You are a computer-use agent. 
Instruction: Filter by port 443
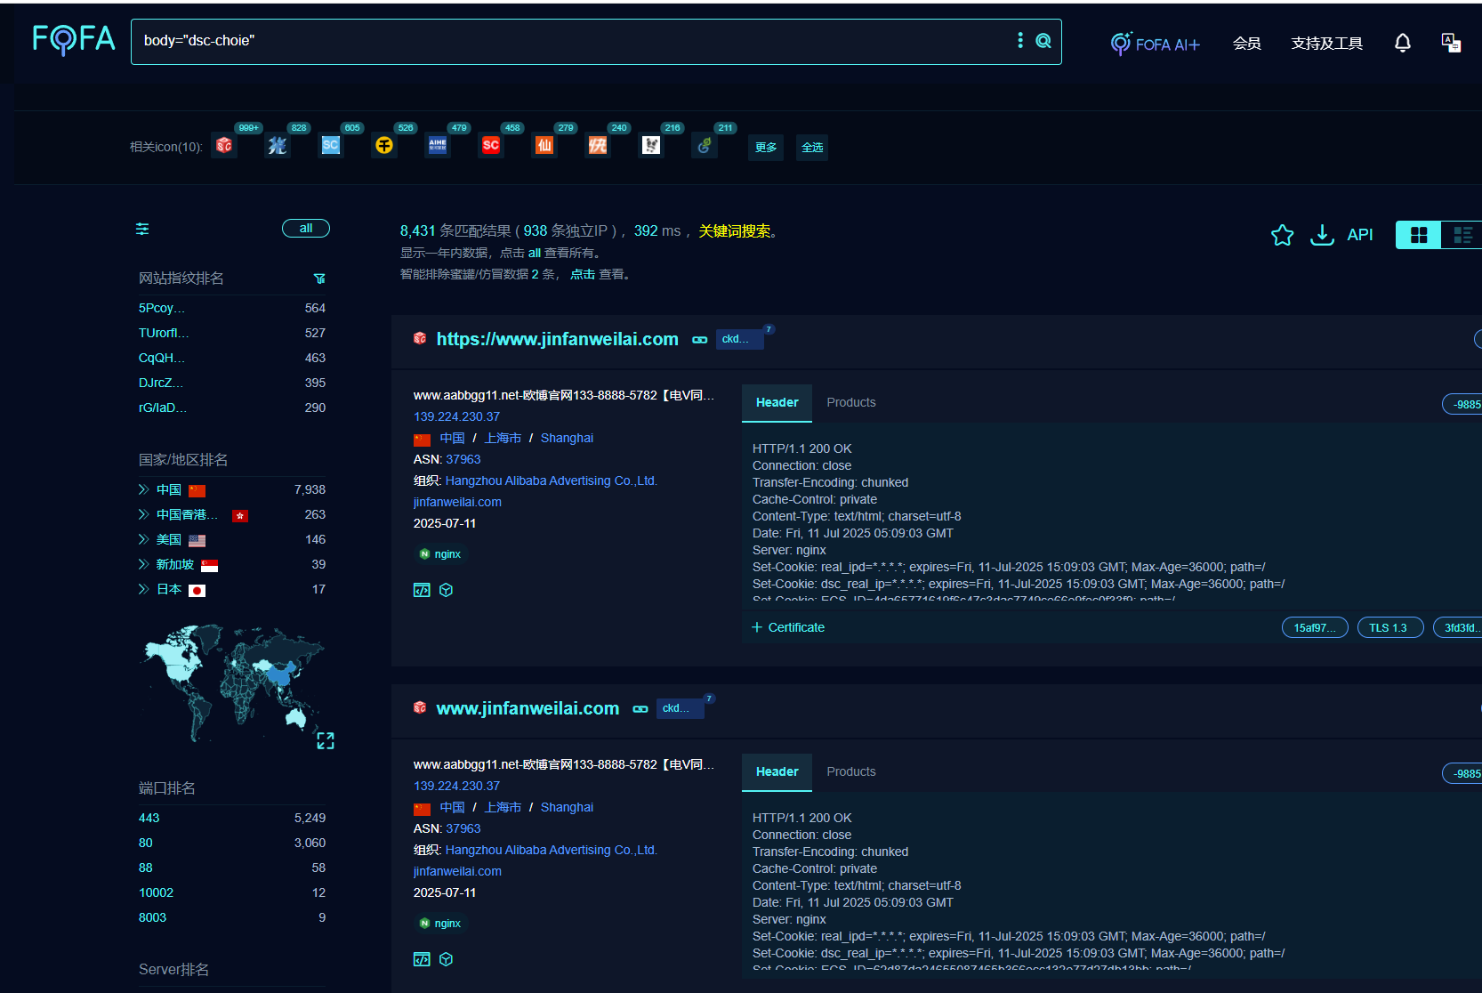pyautogui.click(x=149, y=818)
